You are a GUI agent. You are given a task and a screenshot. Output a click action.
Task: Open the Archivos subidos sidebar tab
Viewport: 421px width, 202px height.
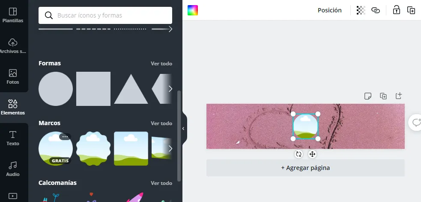12,46
